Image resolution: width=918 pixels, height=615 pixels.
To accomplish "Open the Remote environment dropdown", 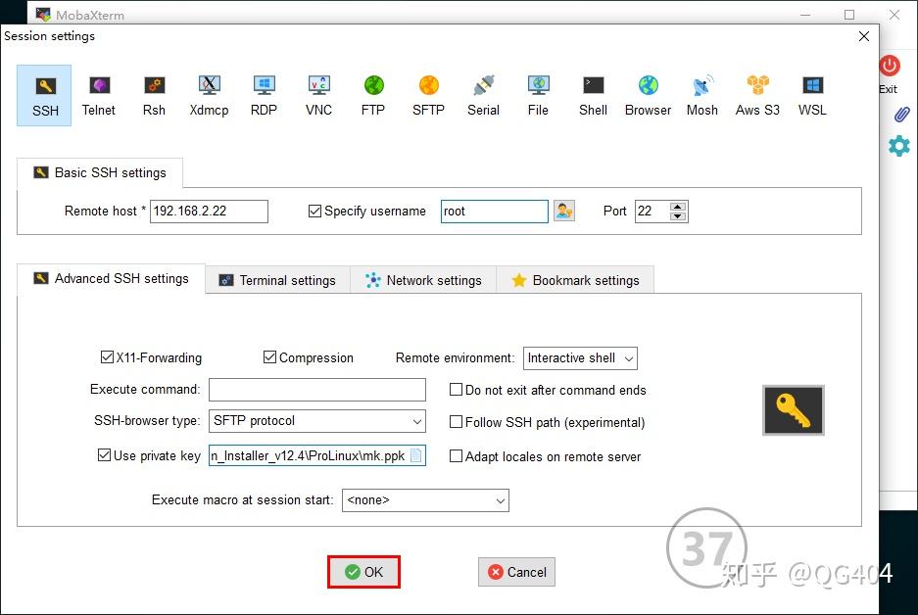I will point(581,358).
